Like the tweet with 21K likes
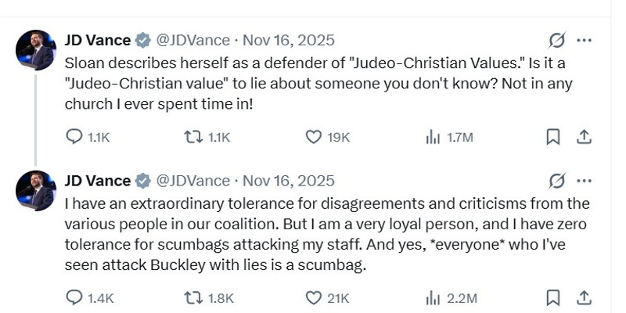Viewport: 626px width, 313px height. (x=314, y=297)
